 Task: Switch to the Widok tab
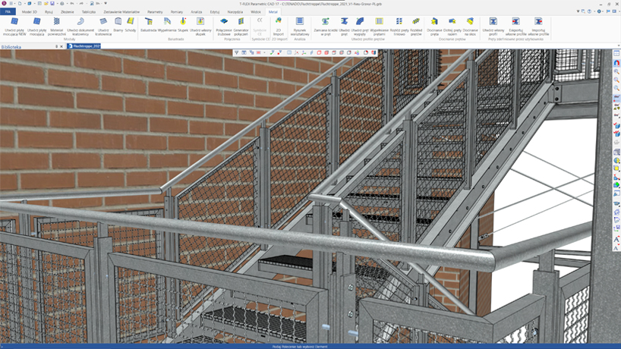tap(256, 12)
